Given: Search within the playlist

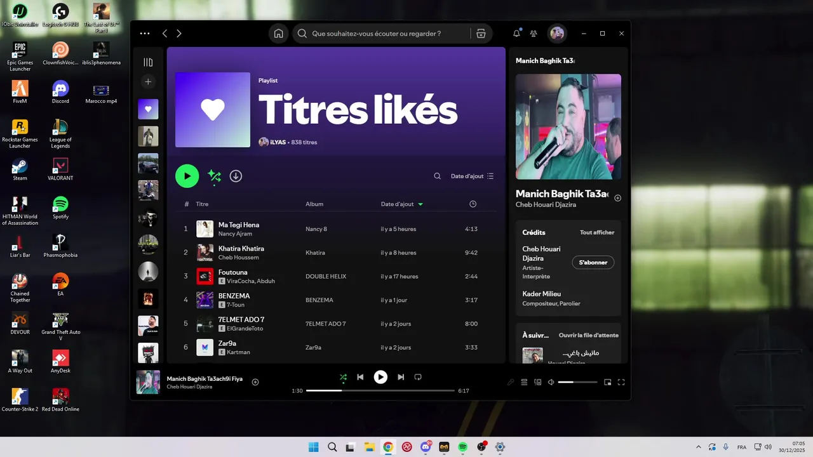Looking at the screenshot, I should [437, 176].
